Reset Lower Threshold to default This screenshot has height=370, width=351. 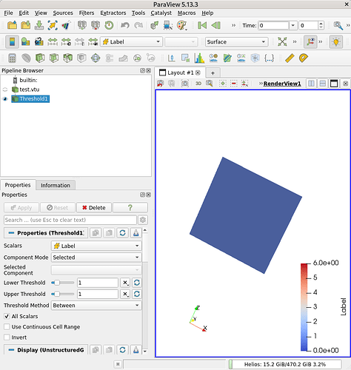[x=137, y=283]
